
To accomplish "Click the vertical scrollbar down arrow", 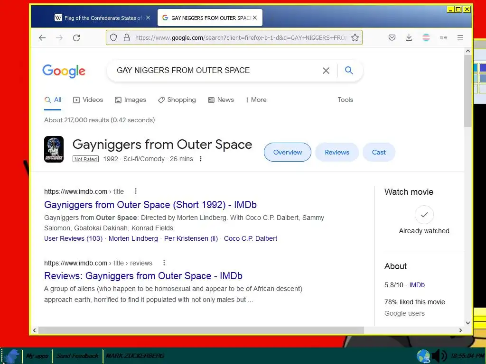I will pos(467,322).
